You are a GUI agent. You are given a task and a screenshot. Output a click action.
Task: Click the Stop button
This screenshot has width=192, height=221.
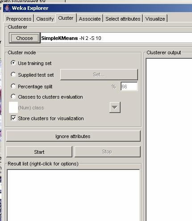click(107, 152)
